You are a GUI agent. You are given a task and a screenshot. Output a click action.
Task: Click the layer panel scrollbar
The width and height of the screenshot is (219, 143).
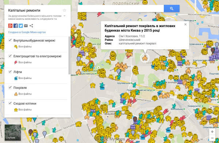coord(69,55)
